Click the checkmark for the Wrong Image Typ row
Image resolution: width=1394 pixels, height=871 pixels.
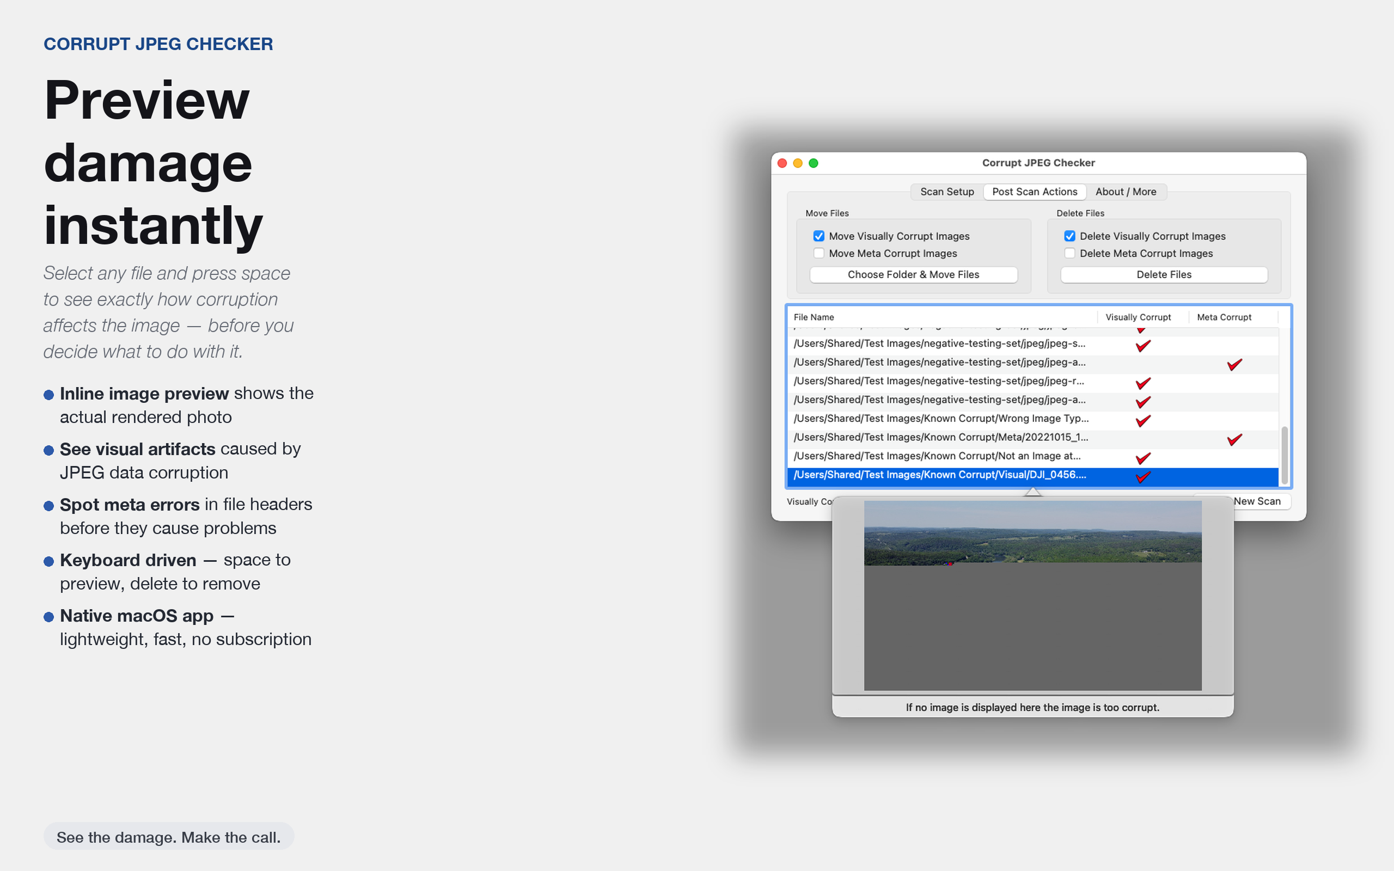pyautogui.click(x=1143, y=420)
